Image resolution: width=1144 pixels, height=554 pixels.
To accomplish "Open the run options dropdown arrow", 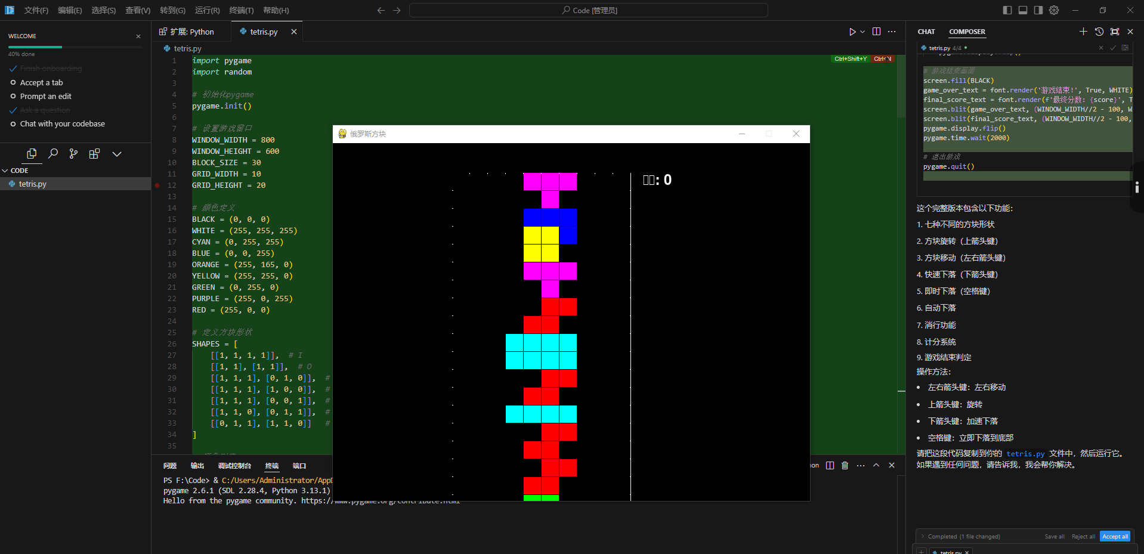I will coord(862,32).
